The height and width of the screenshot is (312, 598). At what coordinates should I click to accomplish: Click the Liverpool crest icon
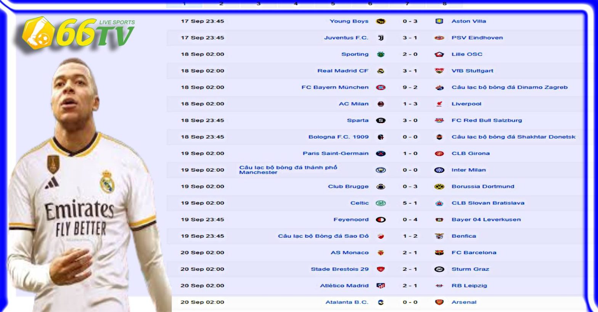(x=439, y=104)
